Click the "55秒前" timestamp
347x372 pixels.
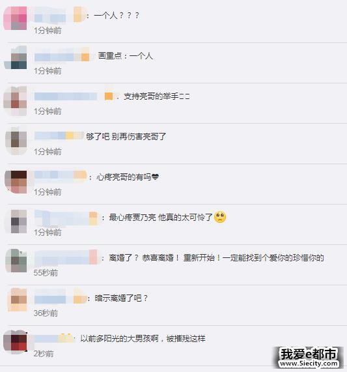[x=46, y=273]
